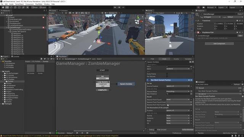Image resolution: width=244 pixels, height=137 pixels.
Task: Switch to the Animator tab
Action: [63, 11]
